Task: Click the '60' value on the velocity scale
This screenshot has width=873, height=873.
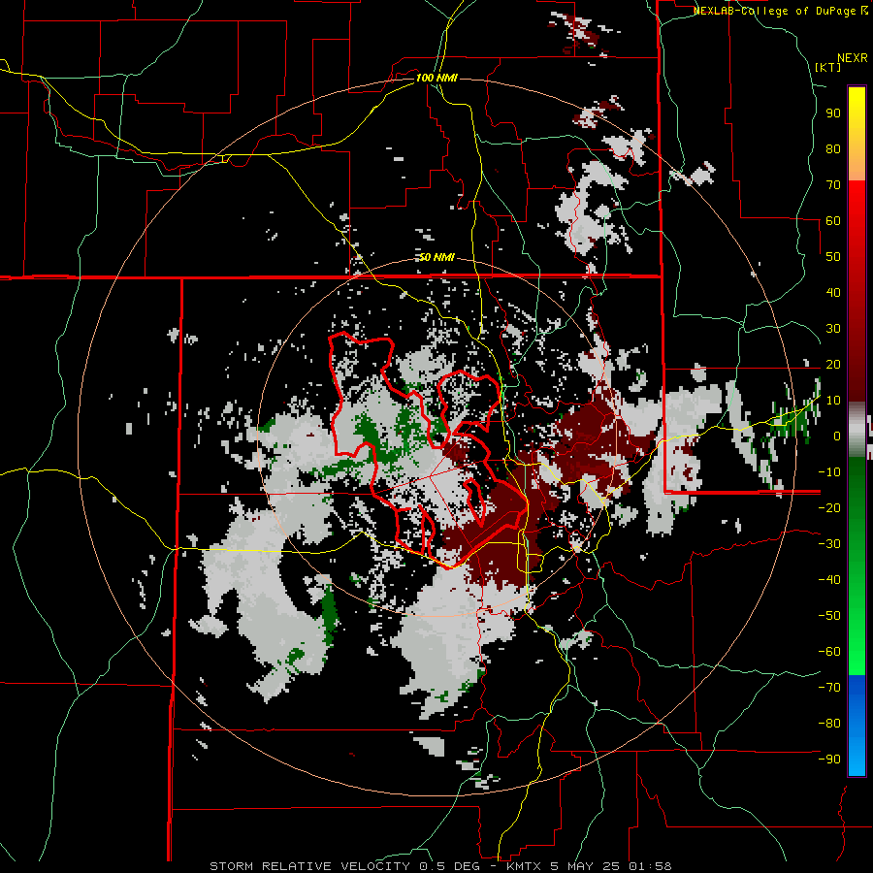Action: point(833,220)
